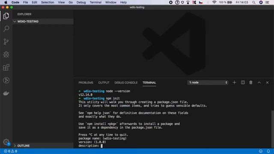
Task: Open the Help menu
Action: (x=123, y=3)
